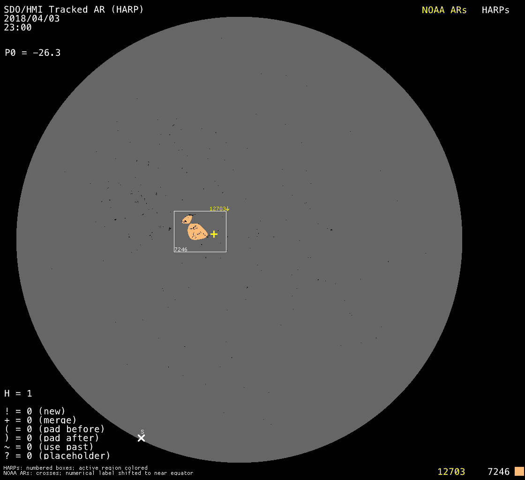Click the '( = 0 (pad before)' line
Screen dimensions: 525x480
(54, 429)
